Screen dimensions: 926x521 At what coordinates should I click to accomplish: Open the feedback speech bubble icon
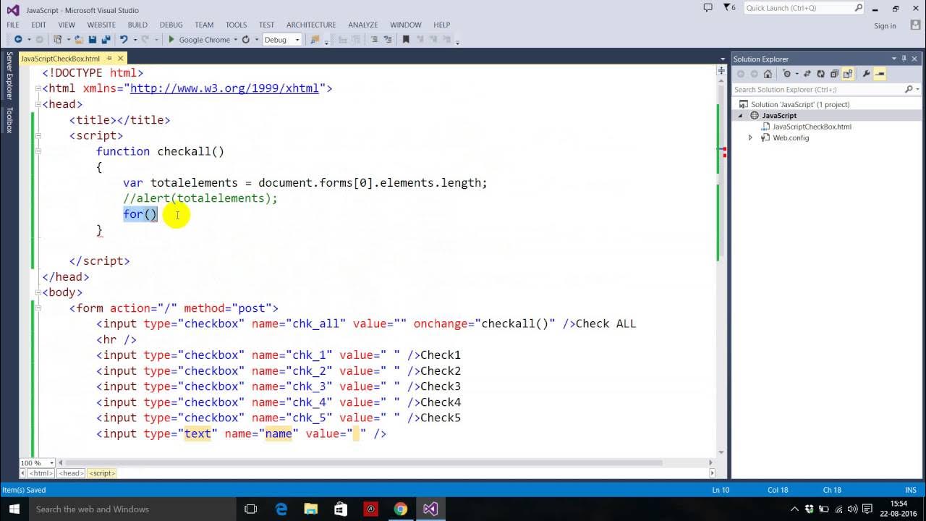tap(708, 8)
